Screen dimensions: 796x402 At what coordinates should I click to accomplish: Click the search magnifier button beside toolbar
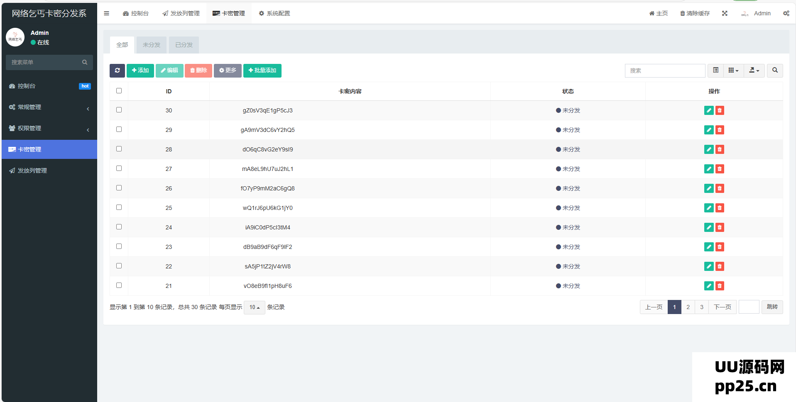click(775, 71)
